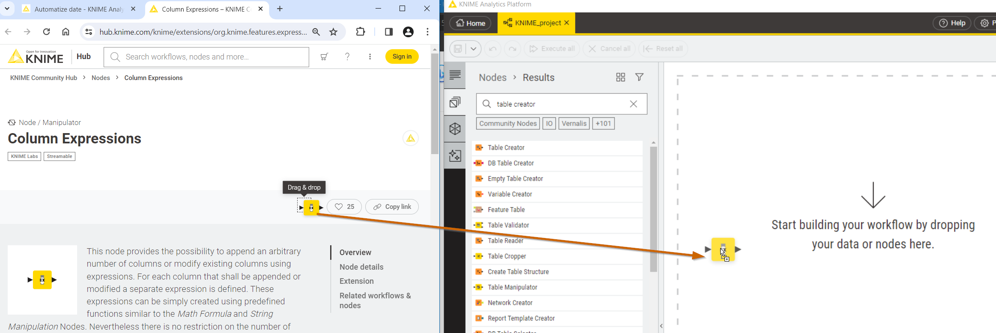Open the KNIME Hub shopping cart icon

325,56
